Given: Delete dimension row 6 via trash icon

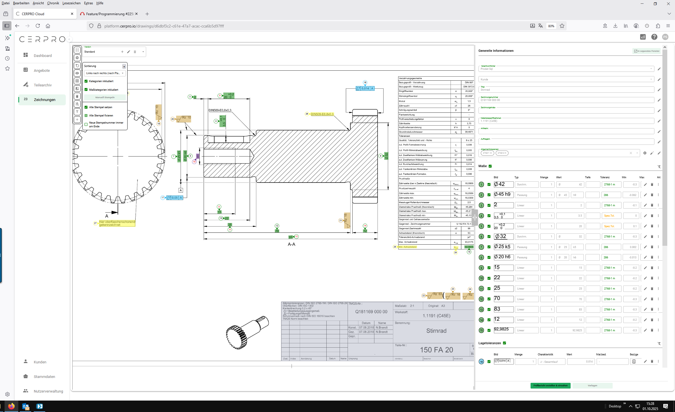Looking at the screenshot, I should tap(652, 237).
